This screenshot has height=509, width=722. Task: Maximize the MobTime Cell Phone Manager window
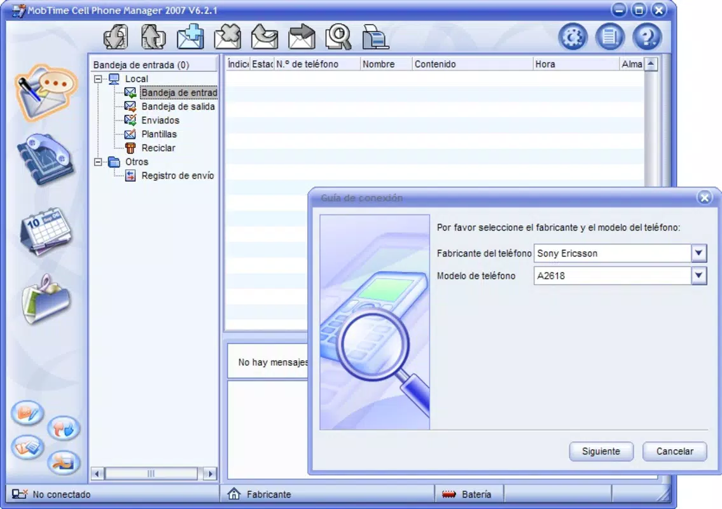tap(639, 10)
